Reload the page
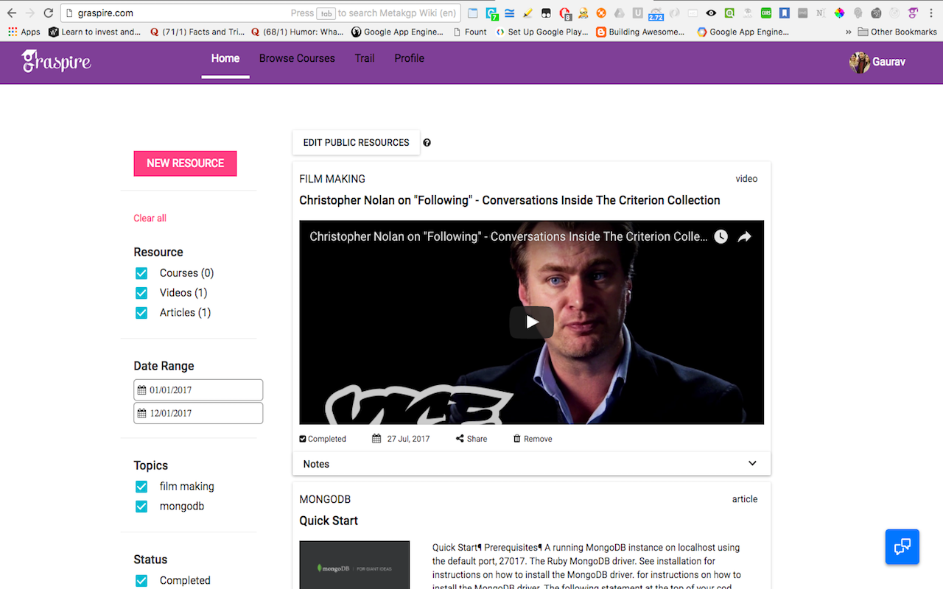The height and width of the screenshot is (589, 943). (48, 13)
